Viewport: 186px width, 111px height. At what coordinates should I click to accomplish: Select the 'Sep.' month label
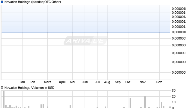(118, 82)
